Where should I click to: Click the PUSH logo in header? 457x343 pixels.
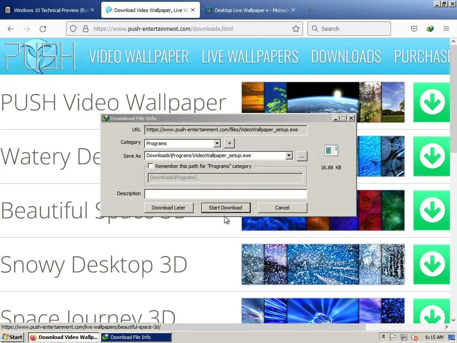[40, 56]
